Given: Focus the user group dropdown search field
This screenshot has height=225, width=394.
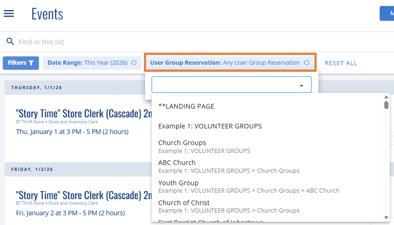Looking at the screenshot, I should click(231, 85).
